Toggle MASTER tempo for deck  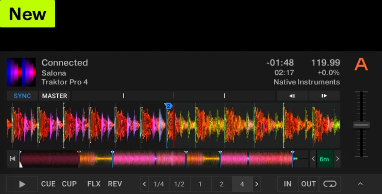click(x=55, y=96)
